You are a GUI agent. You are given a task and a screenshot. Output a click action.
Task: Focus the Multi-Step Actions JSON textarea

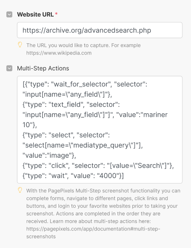pos(100,130)
